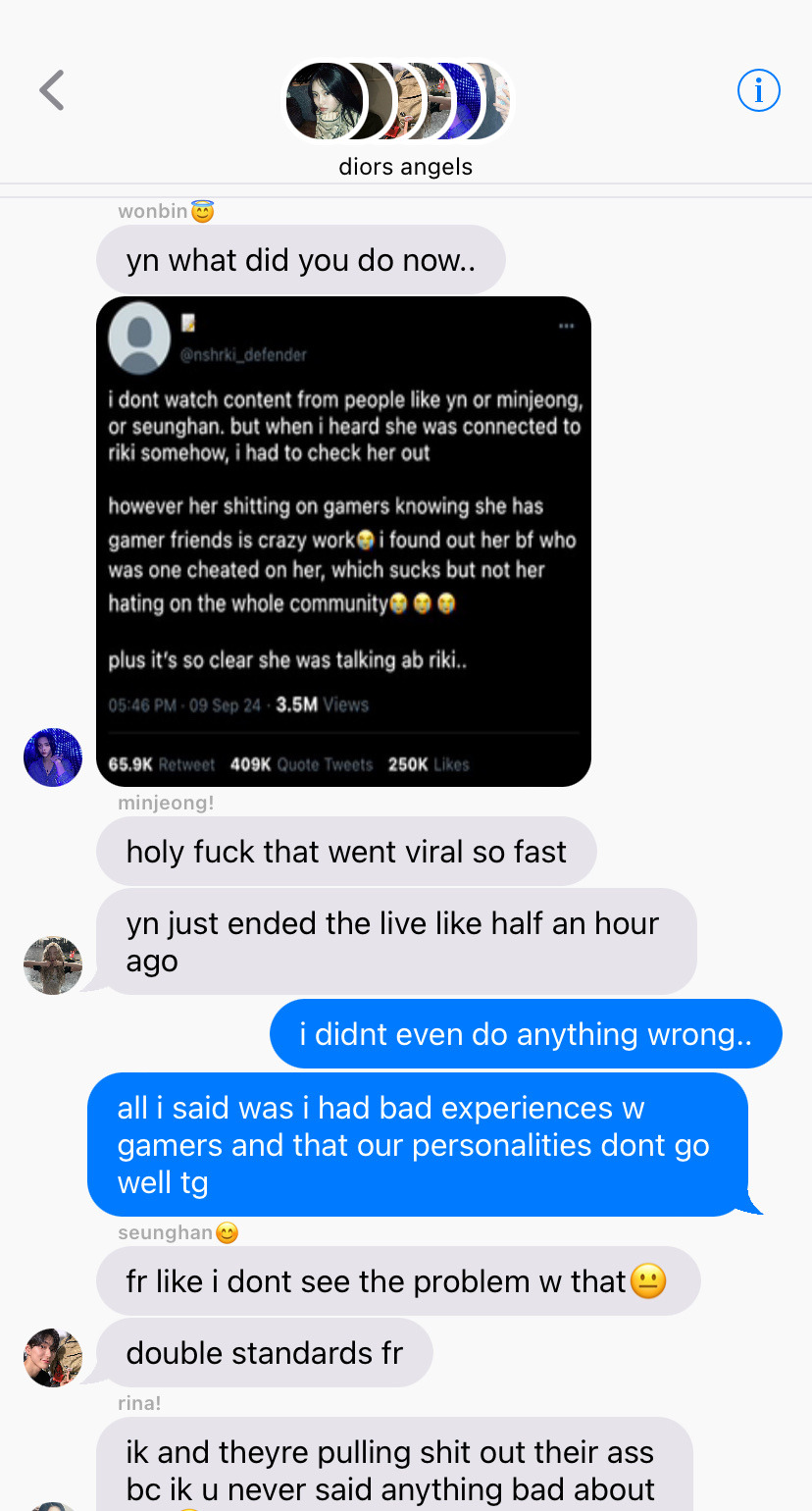Tap rina's 'ik and theyre pulling' message
Viewport: 812px width, 1511px height.
pos(394,1464)
